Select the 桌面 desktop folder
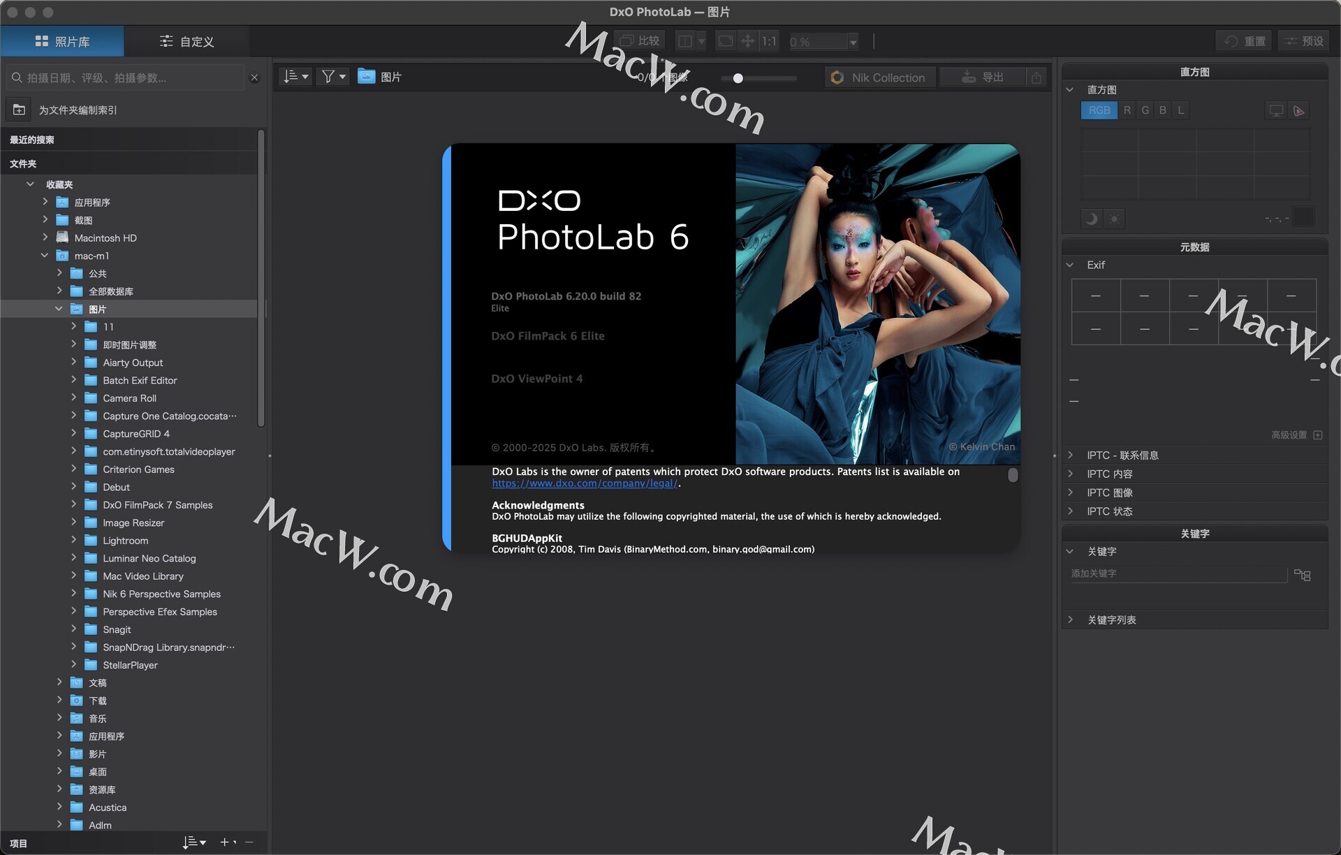 click(x=97, y=772)
